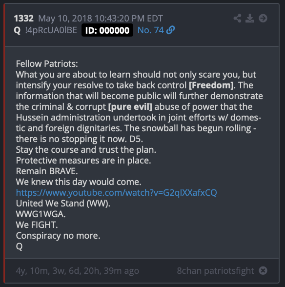
Task: Open the No. 74 post link
Action: click(x=150, y=30)
